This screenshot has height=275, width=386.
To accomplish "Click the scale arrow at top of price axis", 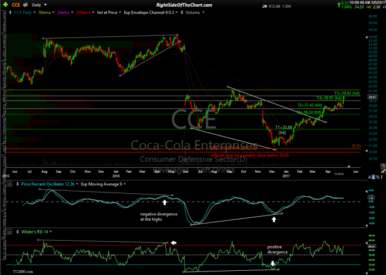I will pyautogui.click(x=366, y=37).
